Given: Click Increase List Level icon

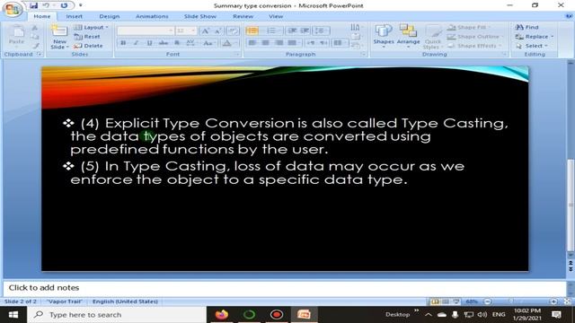Looking at the screenshot, I should point(305,31).
